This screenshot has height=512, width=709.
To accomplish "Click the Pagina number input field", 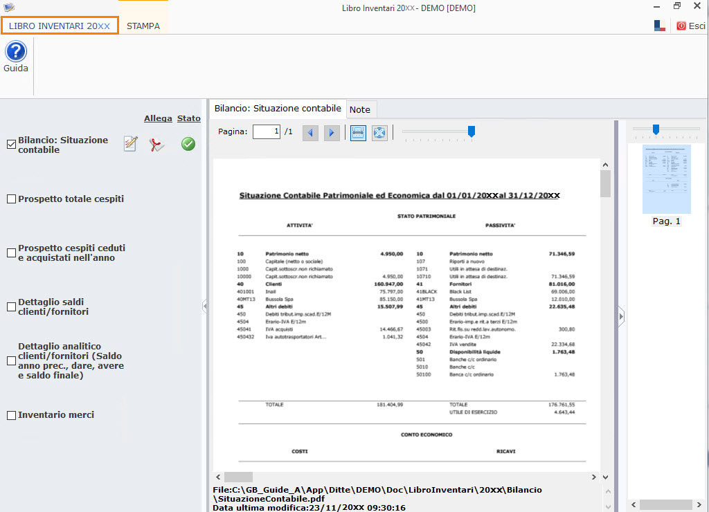I will tap(267, 131).
